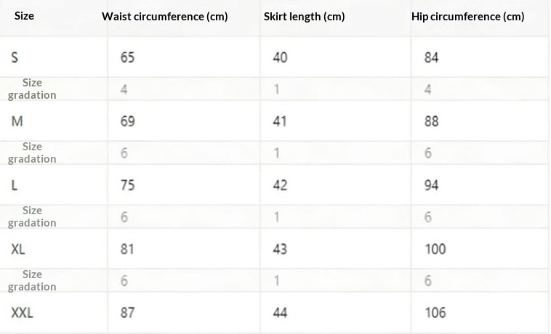The image size is (551, 334).
Task: Select the Hip circumference (cm) header
Action: point(467,16)
